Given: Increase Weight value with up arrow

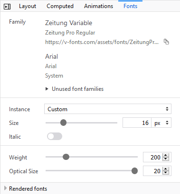Looking at the screenshot, I should [166, 155].
